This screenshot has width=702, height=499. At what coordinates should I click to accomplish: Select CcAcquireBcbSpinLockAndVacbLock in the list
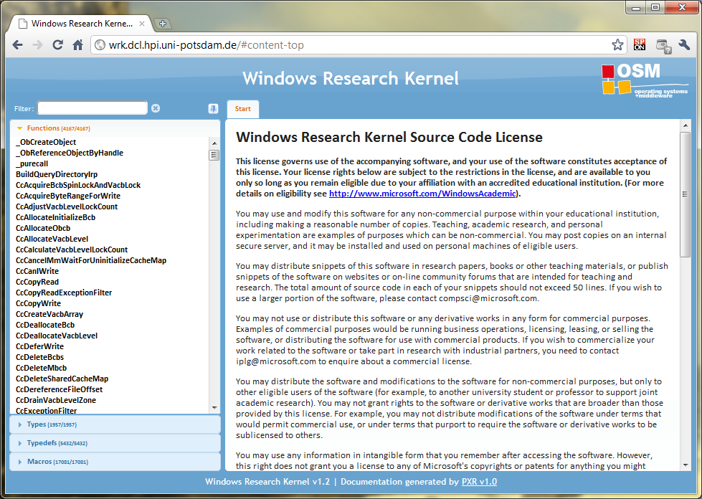click(x=78, y=185)
